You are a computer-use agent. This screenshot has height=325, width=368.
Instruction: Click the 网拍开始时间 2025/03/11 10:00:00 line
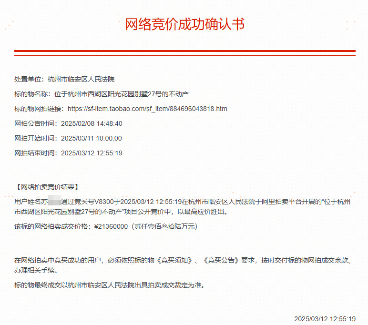(68, 138)
